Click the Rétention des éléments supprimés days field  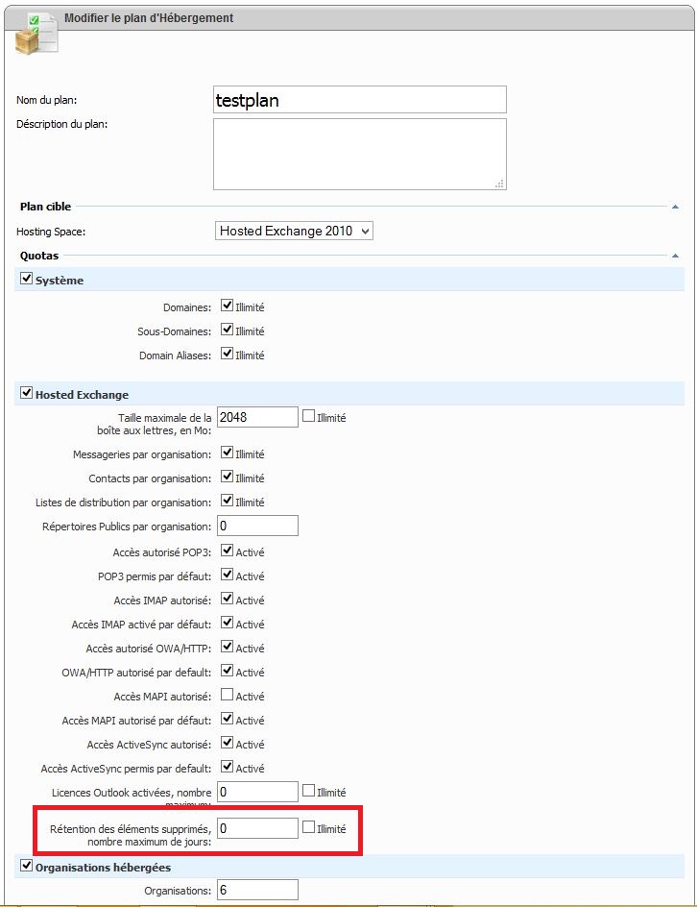point(257,827)
